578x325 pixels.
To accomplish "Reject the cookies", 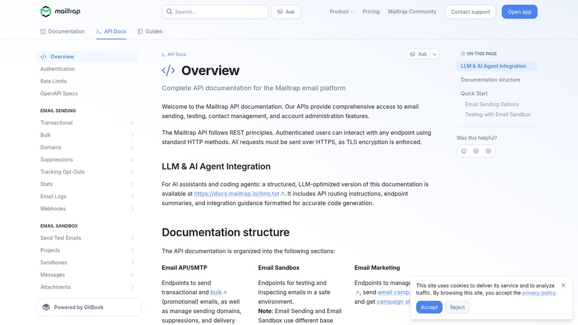I will [x=457, y=307].
